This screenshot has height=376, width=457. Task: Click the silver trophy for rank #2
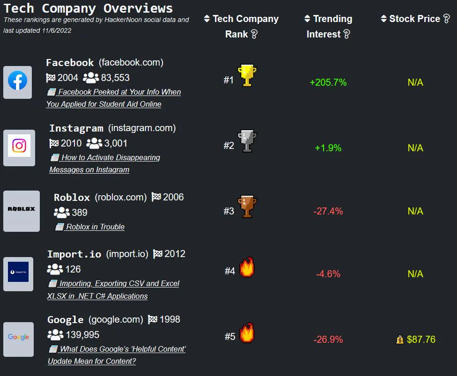247,141
